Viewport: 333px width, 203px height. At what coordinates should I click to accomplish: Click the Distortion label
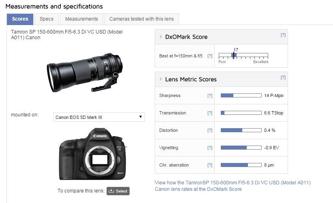169,130
